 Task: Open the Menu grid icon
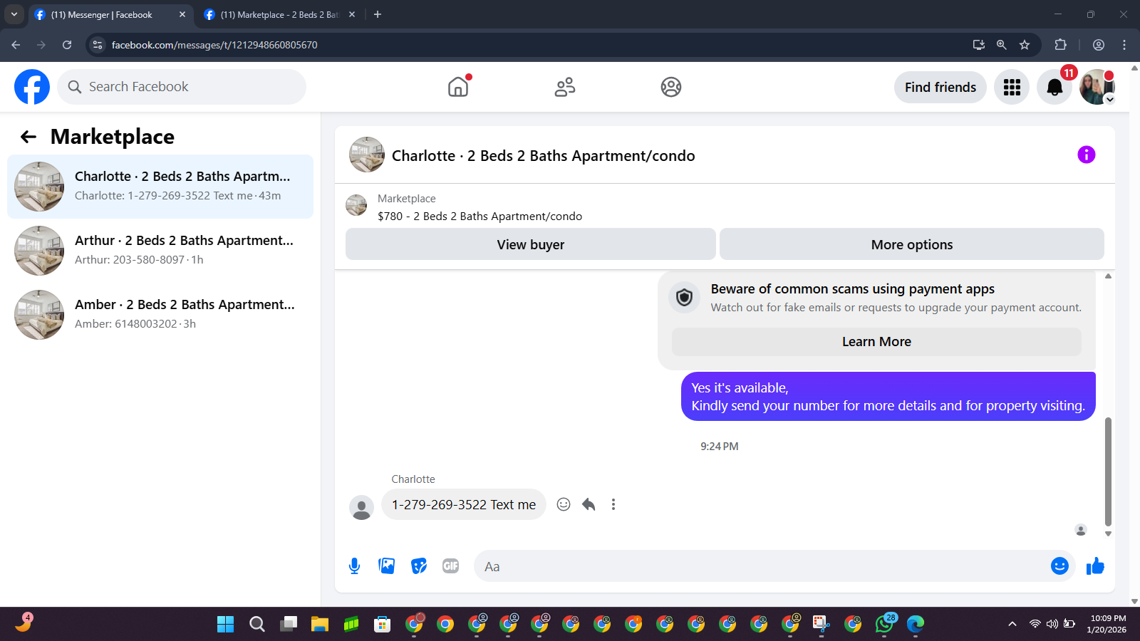click(x=1012, y=87)
